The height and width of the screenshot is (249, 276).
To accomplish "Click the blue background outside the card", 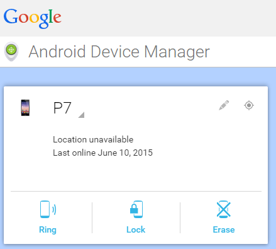I will (x=138, y=77).
